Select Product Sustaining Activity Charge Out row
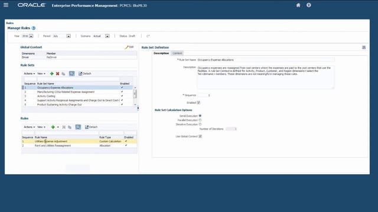The width and height of the screenshot is (378, 212). (x=77, y=105)
